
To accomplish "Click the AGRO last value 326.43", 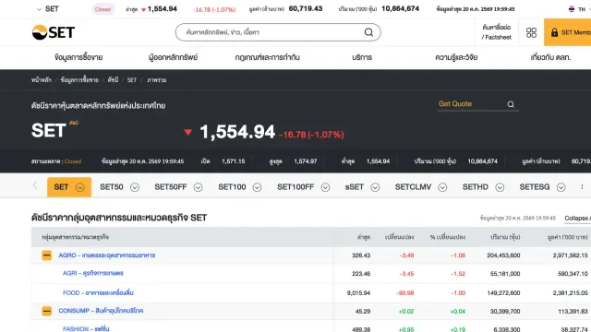I will click(361, 255).
